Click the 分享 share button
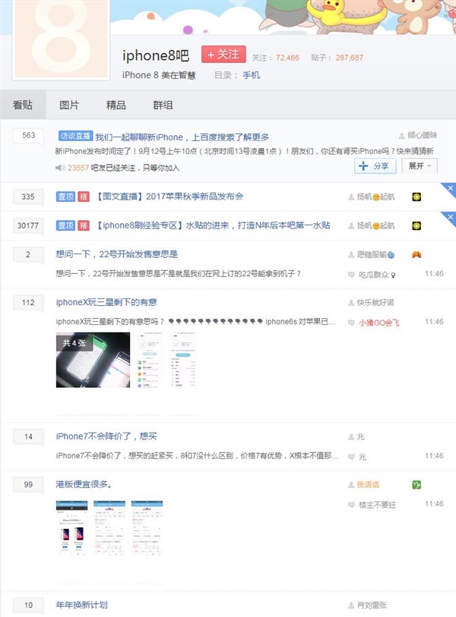The height and width of the screenshot is (617, 456). click(x=375, y=166)
